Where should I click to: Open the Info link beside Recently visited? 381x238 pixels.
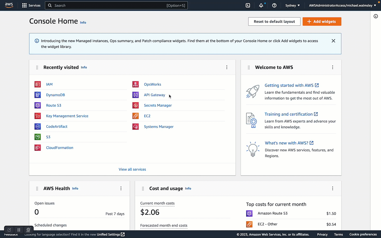[84, 67]
